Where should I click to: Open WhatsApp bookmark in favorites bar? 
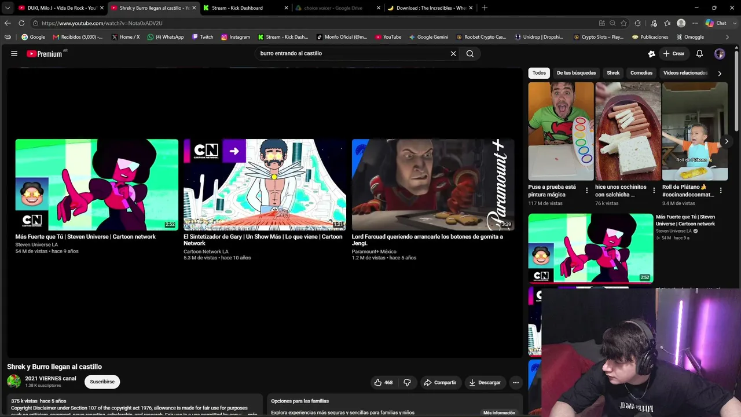click(x=166, y=37)
